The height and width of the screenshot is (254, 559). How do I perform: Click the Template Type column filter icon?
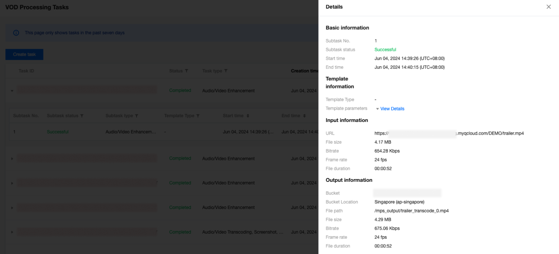pyautogui.click(x=198, y=116)
